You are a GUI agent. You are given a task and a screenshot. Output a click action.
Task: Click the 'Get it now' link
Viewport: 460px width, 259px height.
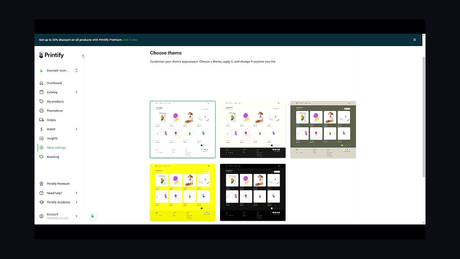[x=130, y=40]
